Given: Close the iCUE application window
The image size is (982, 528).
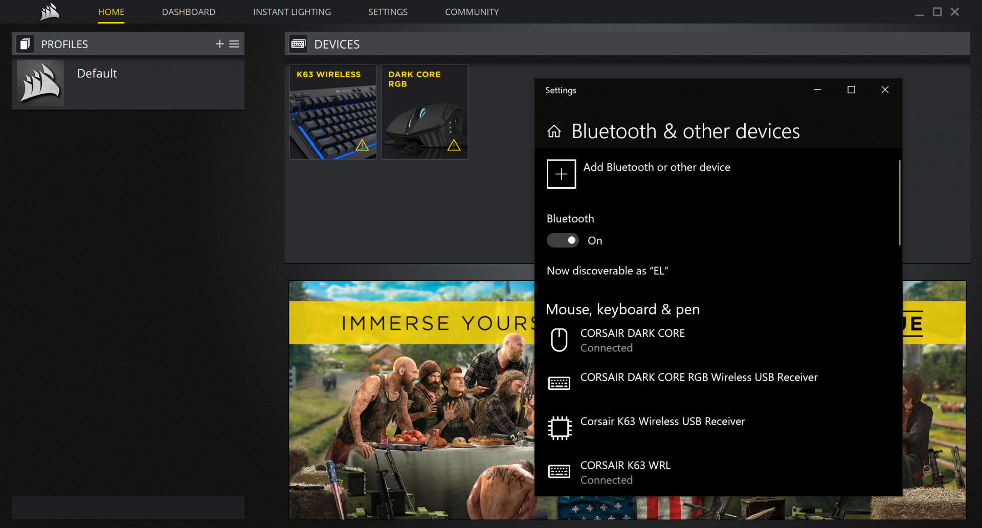Looking at the screenshot, I should click(x=954, y=12).
